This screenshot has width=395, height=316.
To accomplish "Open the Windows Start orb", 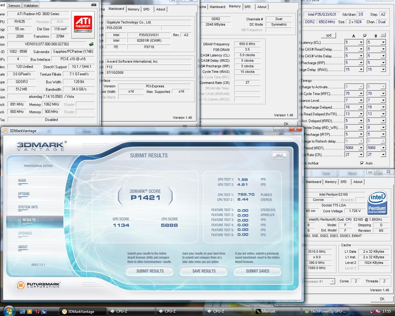I will 9,310.
